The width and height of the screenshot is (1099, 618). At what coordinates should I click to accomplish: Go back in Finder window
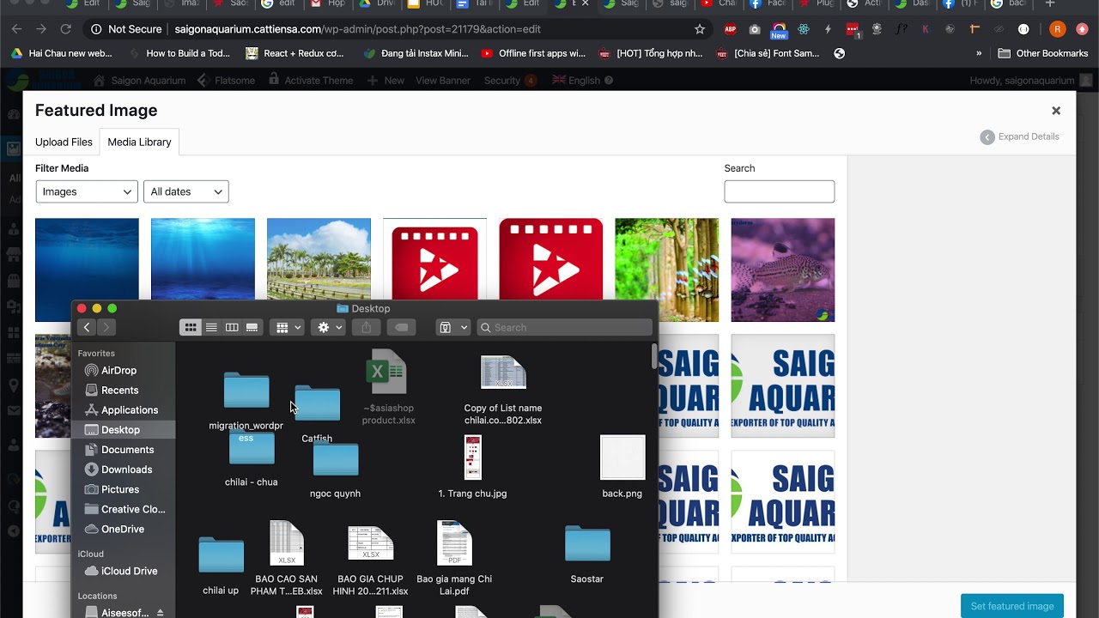pos(87,327)
